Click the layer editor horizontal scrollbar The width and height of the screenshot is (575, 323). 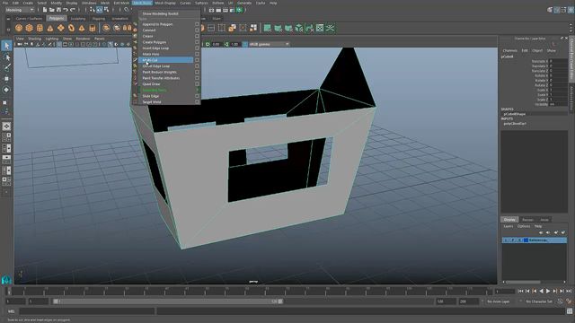(x=523, y=282)
